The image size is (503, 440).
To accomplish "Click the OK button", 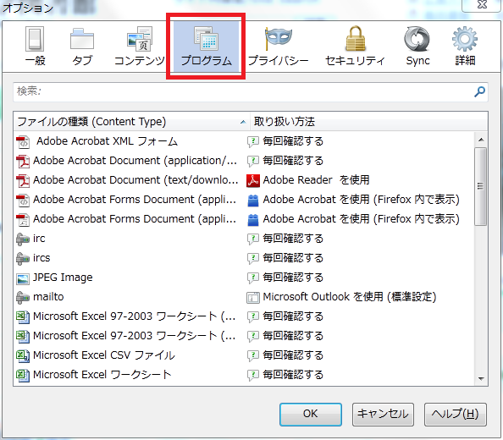I will click(x=311, y=415).
